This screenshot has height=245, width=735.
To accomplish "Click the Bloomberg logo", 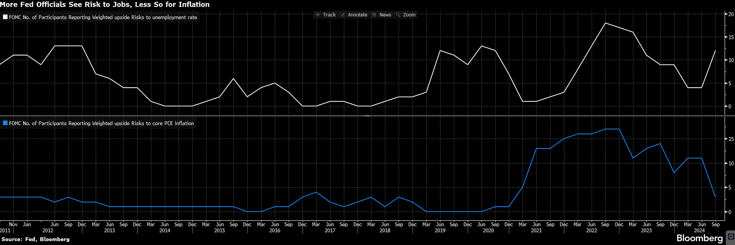I will (x=699, y=238).
